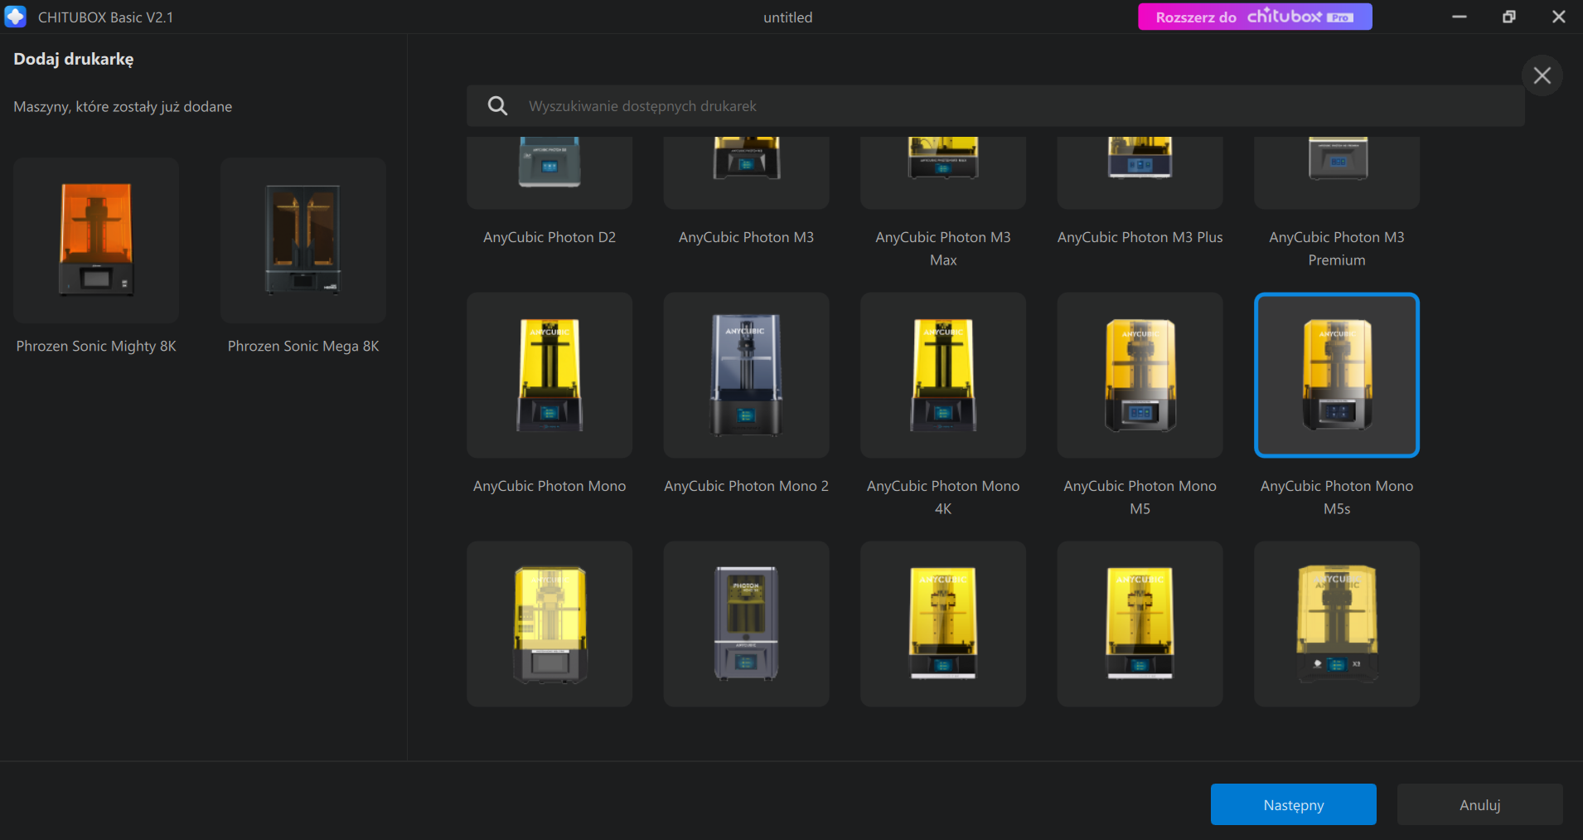Select the last printer card in bottom row
Screen dimensions: 1583x840
tap(1337, 624)
